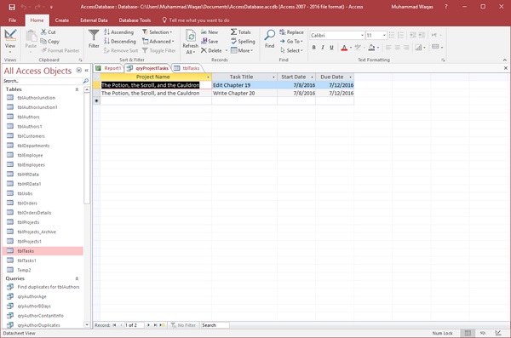The height and width of the screenshot is (338, 511).
Task: Open the Create ribbon tab
Action: [x=62, y=20]
